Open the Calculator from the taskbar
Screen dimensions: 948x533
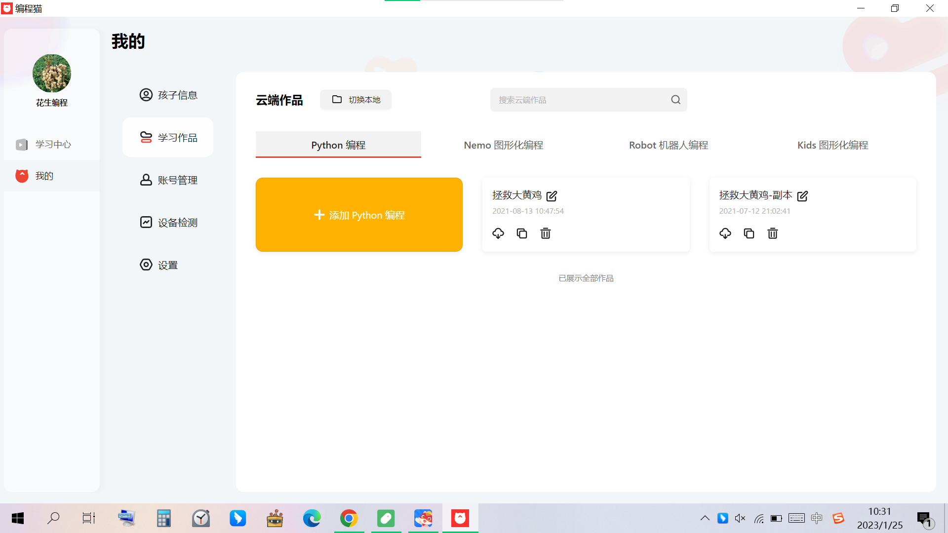point(163,518)
